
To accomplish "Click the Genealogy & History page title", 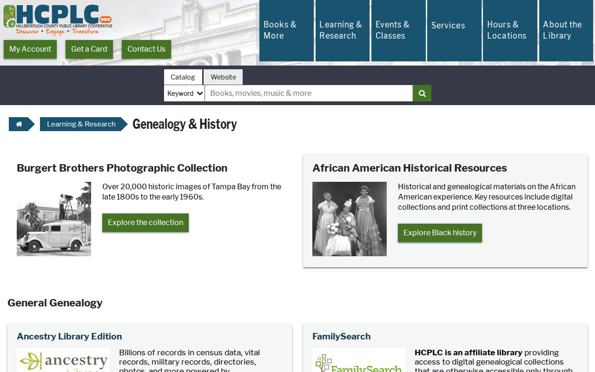I will tap(185, 124).
